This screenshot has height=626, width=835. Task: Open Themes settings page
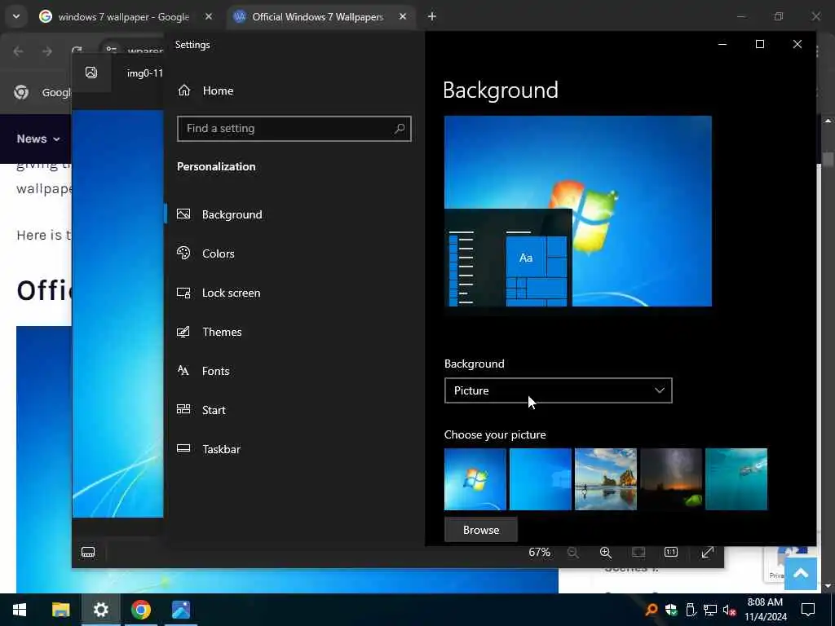click(210, 332)
